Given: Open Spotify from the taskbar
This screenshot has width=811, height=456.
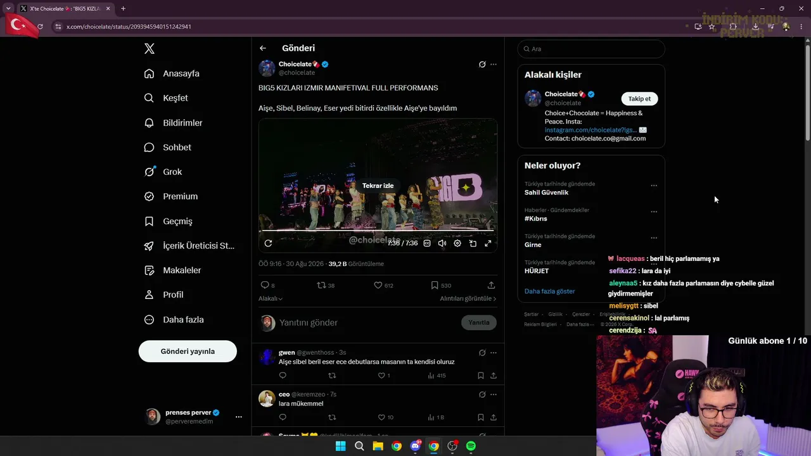Looking at the screenshot, I should click(471, 446).
